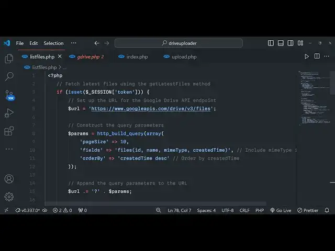Close the listfiles.php tab
Image resolution: width=335 pixels, height=251 pixels.
(x=60, y=56)
